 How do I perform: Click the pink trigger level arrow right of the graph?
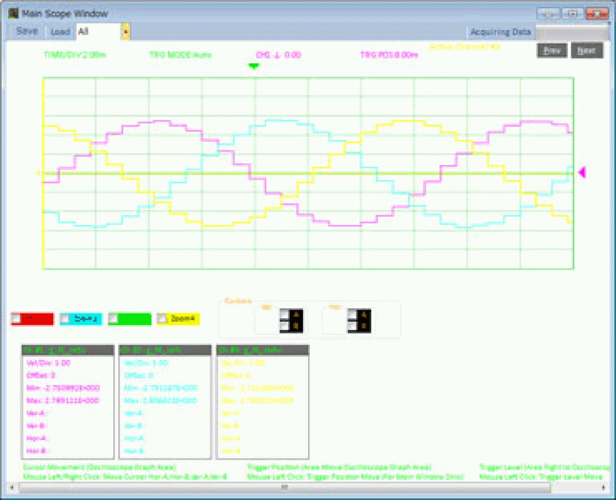click(x=582, y=172)
